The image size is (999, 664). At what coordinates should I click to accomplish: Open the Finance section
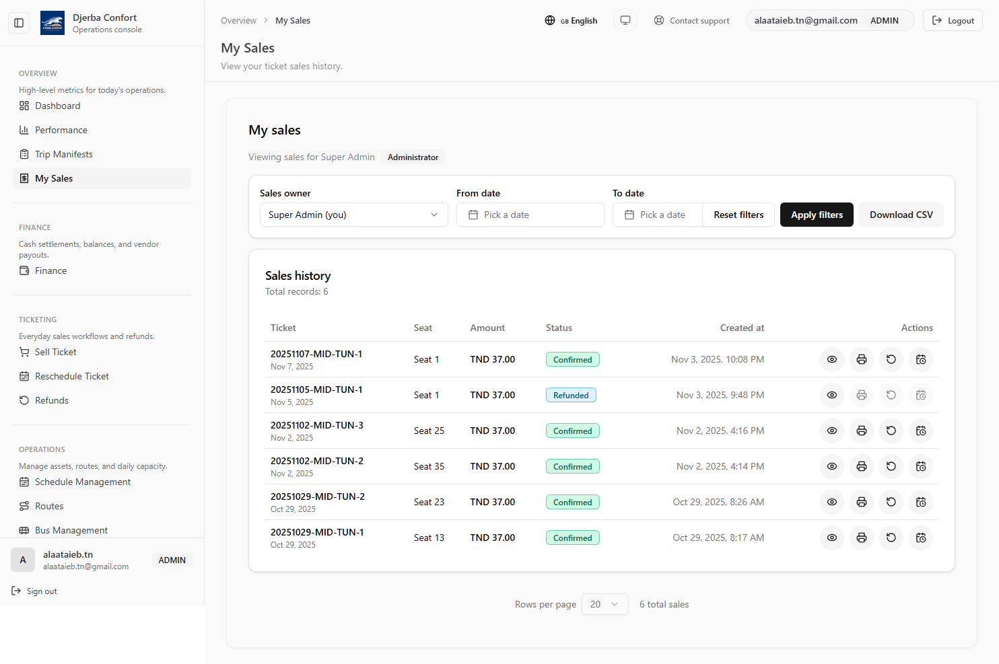(x=102, y=270)
